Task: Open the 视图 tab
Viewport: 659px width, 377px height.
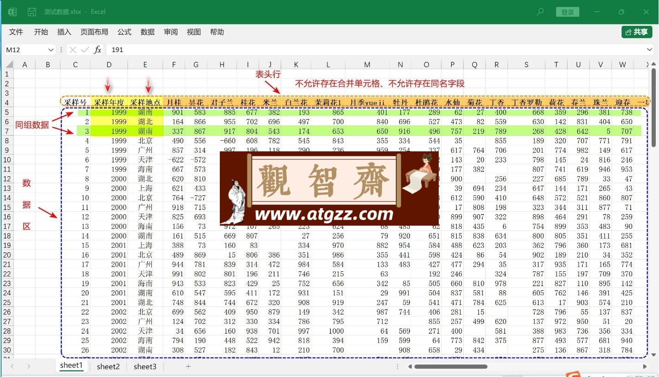Action: tap(194, 32)
